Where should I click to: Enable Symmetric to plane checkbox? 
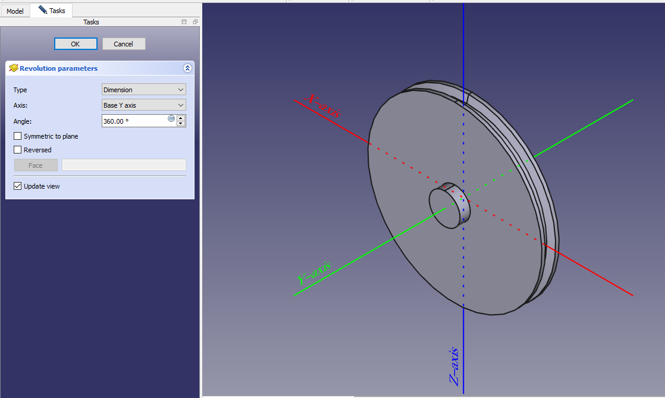tap(17, 136)
